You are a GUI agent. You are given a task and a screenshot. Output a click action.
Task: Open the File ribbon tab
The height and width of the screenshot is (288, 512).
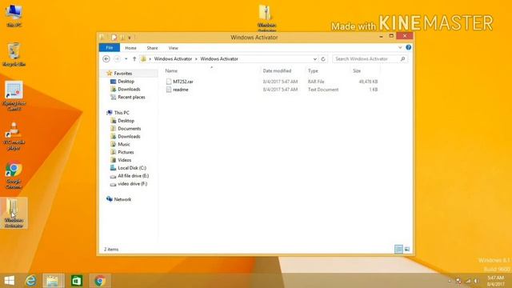point(110,48)
